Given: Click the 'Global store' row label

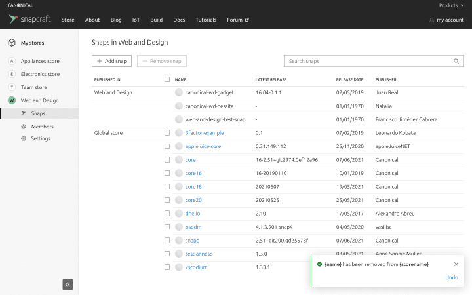Looking at the screenshot, I should pos(108,133).
